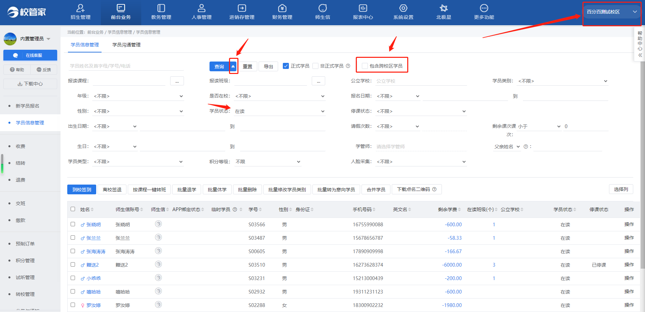Click help icon on 下载点名二维码 button
This screenshot has height=312, width=645.
(x=434, y=189)
